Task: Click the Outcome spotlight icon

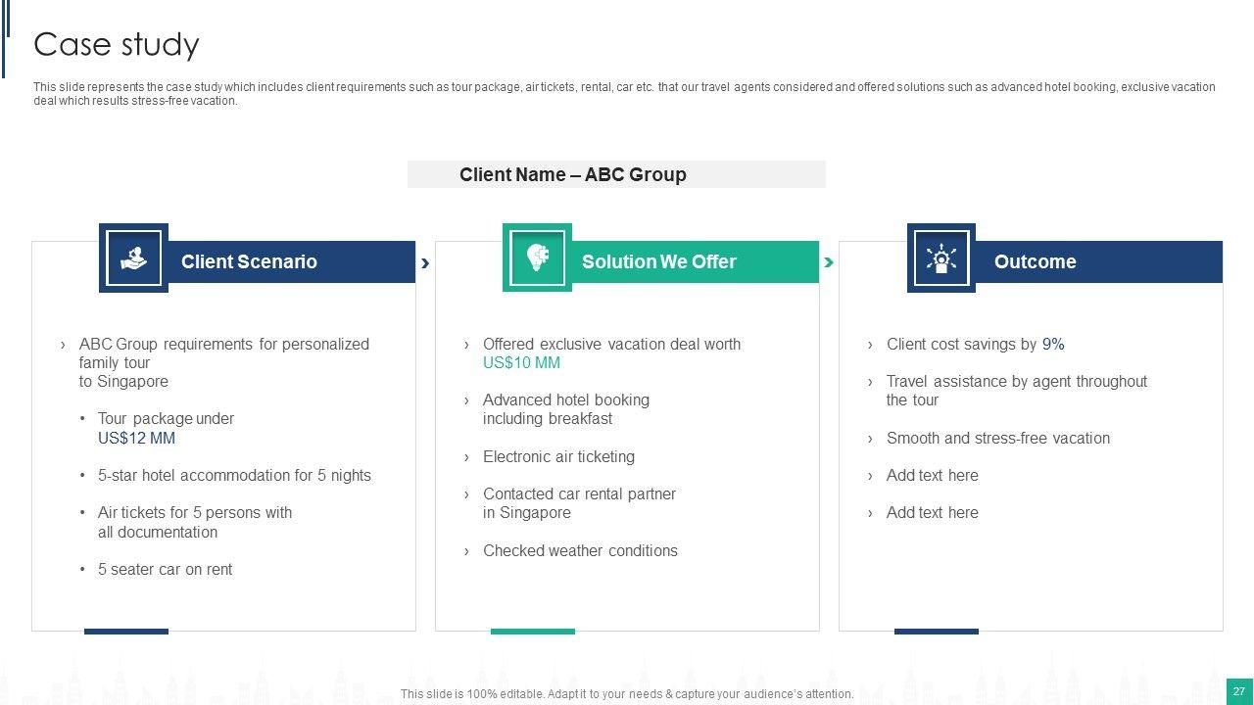Action: pos(940,258)
